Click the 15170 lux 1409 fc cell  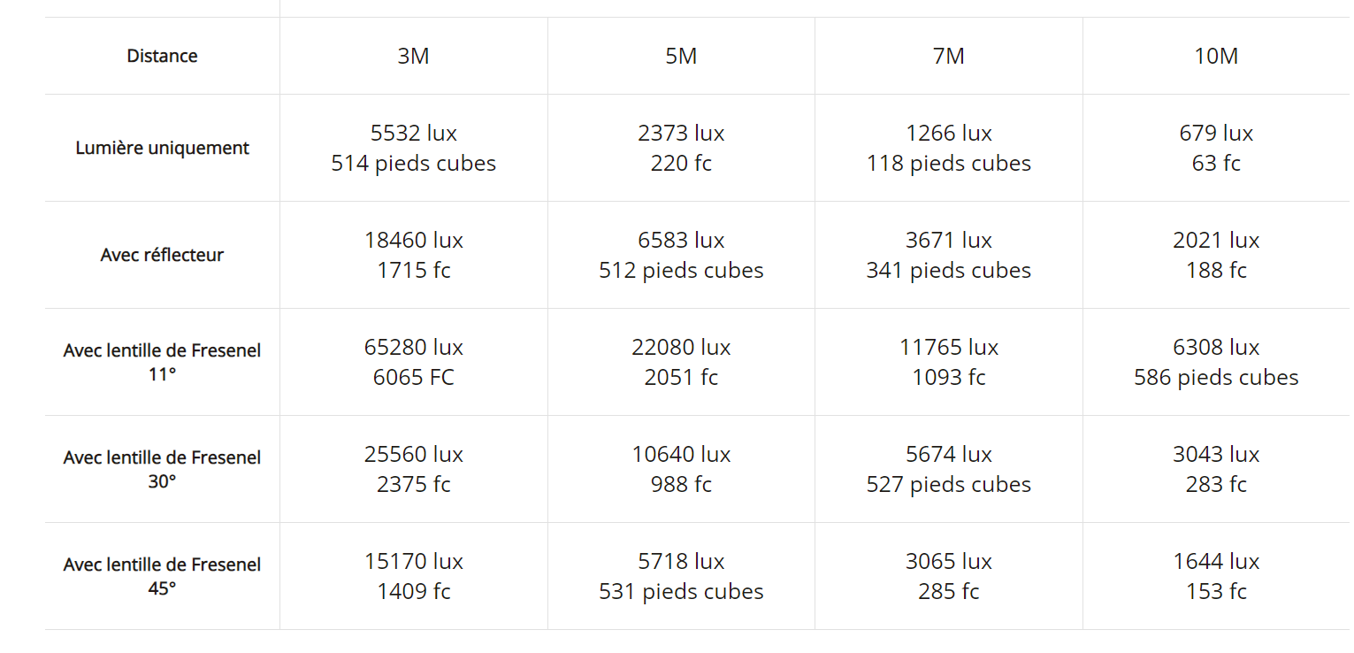pyautogui.click(x=413, y=576)
